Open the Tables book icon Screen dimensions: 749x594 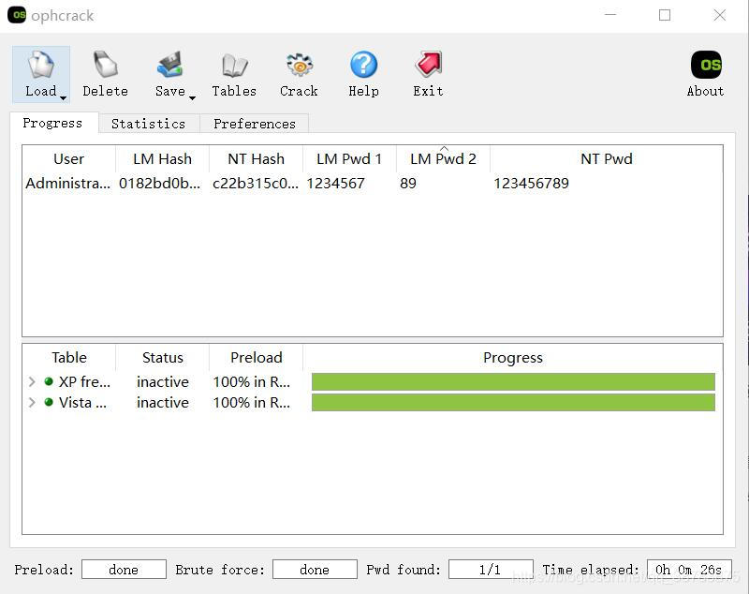[235, 65]
